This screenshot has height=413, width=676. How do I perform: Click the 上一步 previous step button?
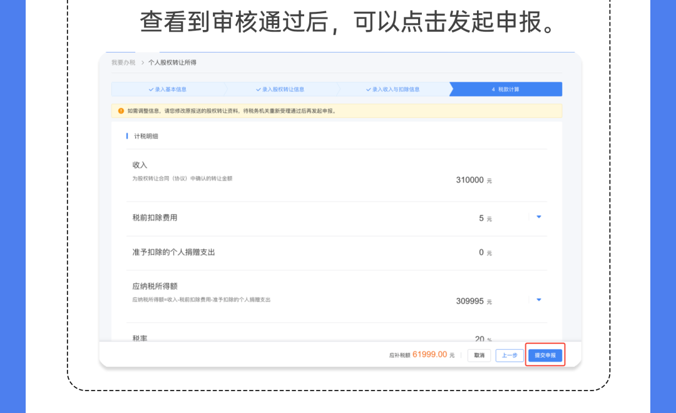click(x=509, y=356)
